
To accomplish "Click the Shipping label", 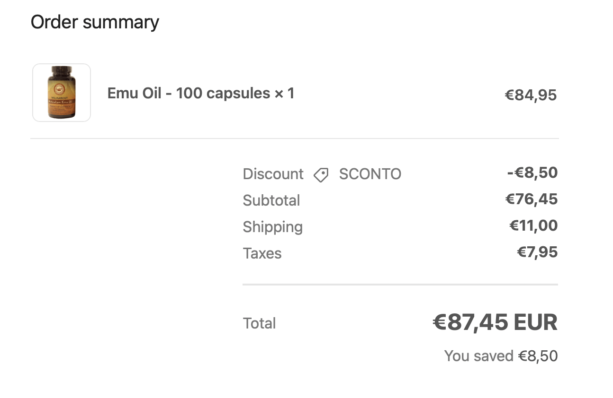I will click(273, 227).
